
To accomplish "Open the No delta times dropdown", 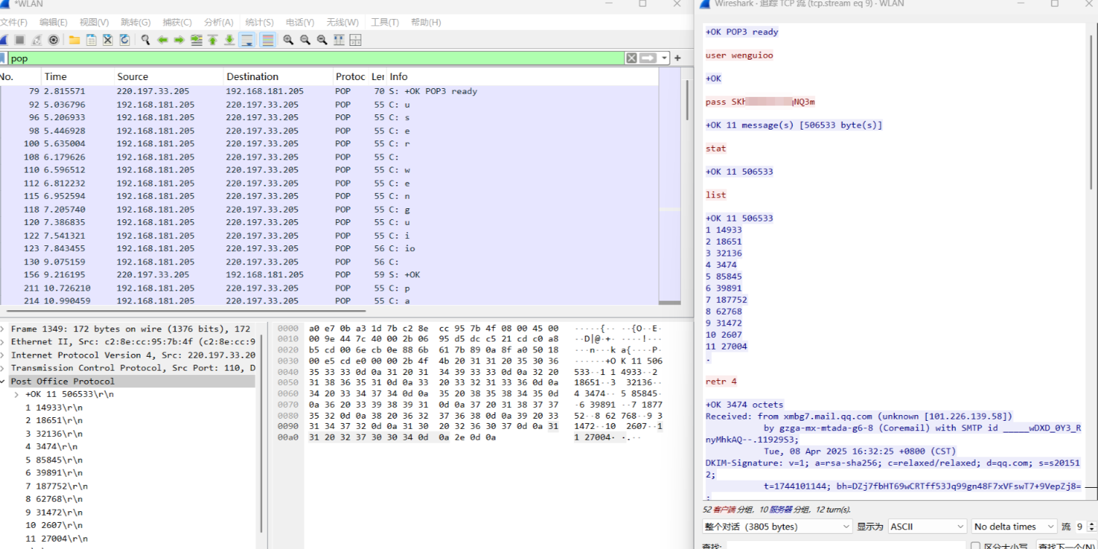I will click(1013, 526).
